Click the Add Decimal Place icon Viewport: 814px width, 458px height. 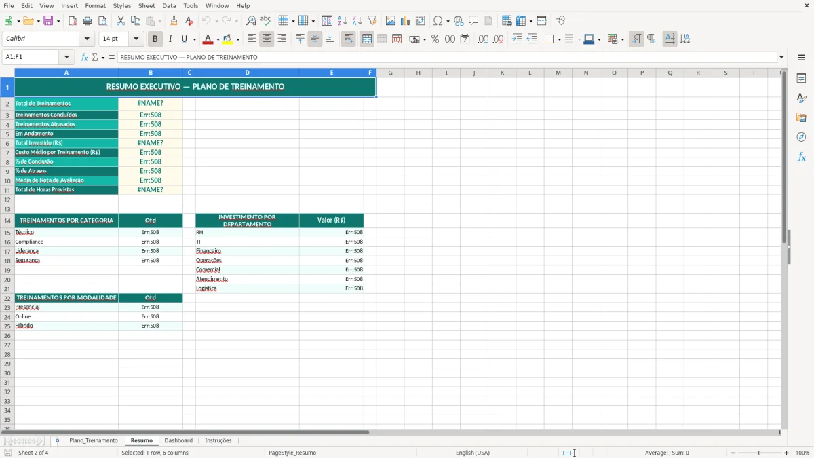click(483, 39)
